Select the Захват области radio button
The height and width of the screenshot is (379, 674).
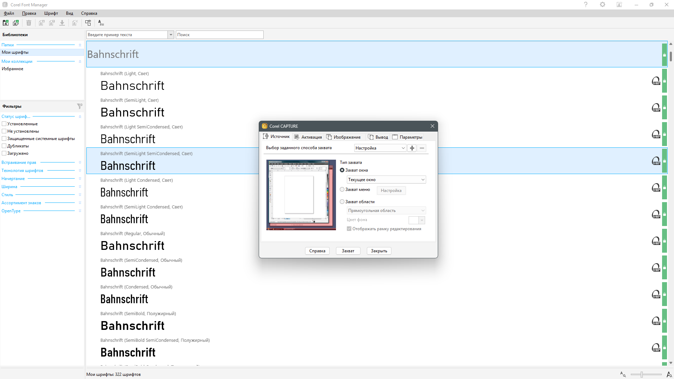tap(342, 202)
